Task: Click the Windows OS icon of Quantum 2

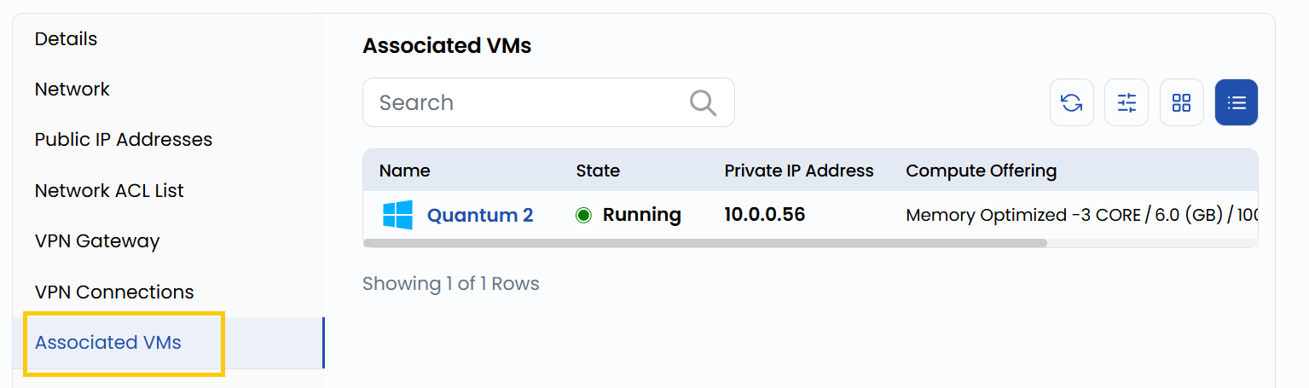Action: [x=397, y=215]
